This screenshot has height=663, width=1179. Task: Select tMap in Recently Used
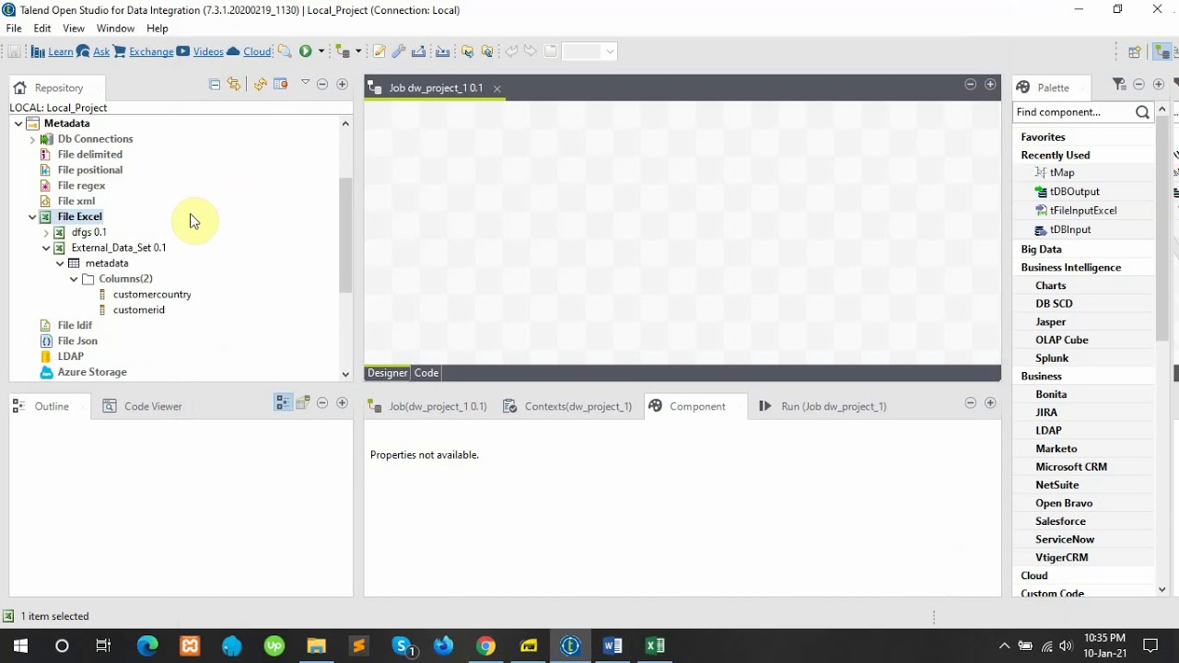point(1062,173)
